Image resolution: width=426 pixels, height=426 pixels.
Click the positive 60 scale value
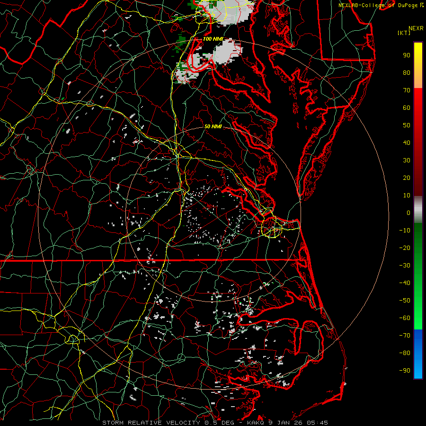click(x=407, y=108)
